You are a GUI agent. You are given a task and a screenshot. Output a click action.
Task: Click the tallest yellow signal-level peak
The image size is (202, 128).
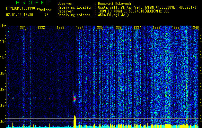point(75,121)
